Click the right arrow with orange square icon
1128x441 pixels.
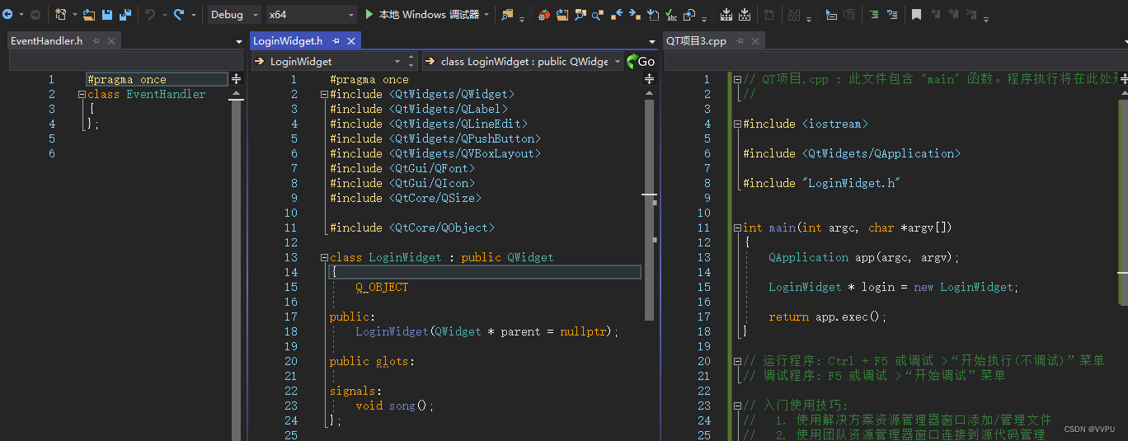coord(635,14)
